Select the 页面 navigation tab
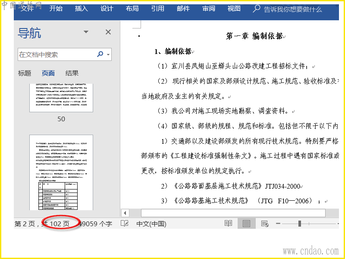This screenshot has width=345, height=259. [48, 73]
